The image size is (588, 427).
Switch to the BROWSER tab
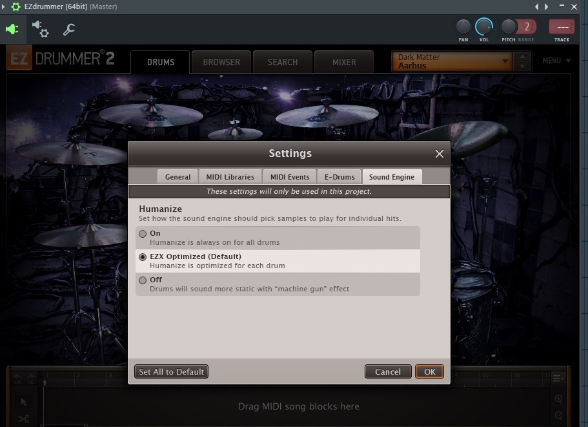tap(221, 62)
